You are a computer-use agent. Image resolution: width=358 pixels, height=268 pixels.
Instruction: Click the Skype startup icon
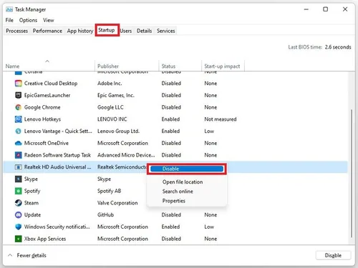click(18, 179)
